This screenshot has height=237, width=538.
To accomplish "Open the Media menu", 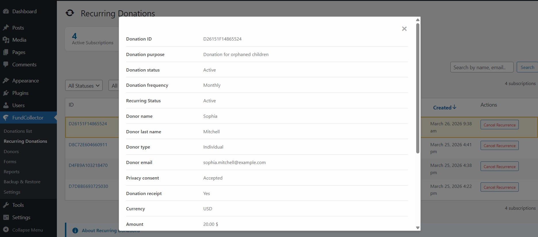I will (19, 40).
